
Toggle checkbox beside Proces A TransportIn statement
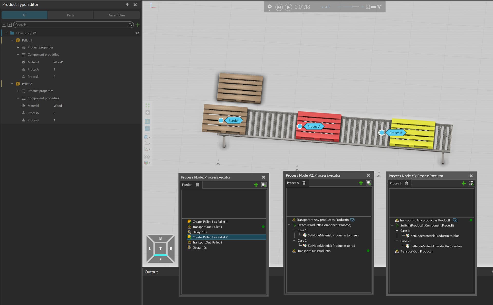point(353,220)
